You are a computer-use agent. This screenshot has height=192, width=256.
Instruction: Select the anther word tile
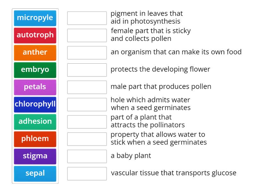tap(35, 52)
